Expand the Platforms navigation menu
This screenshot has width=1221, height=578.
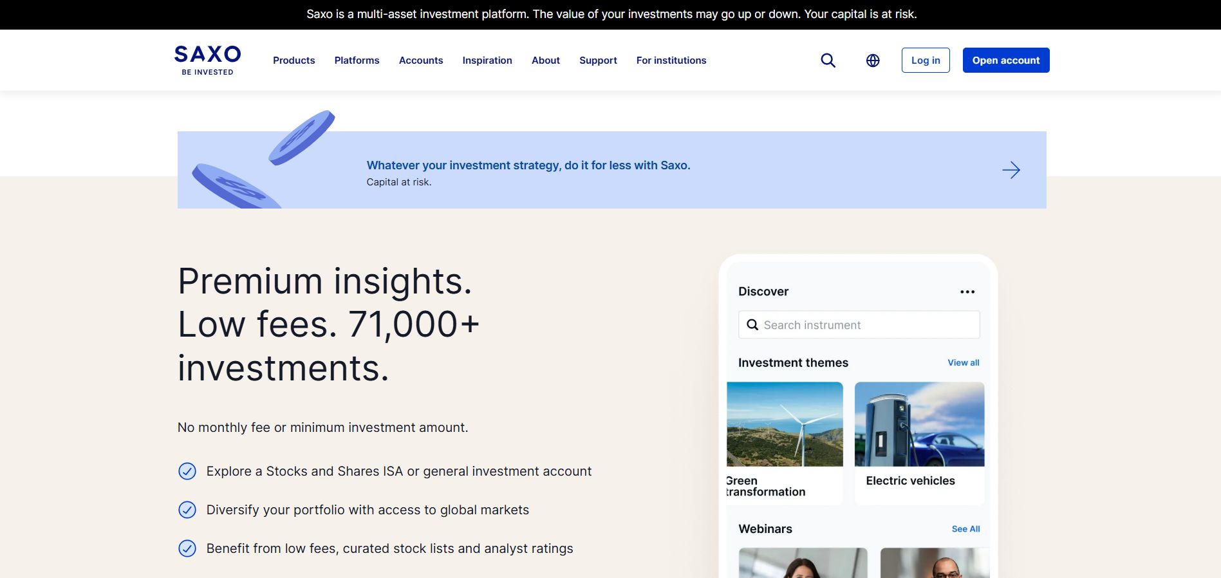click(357, 61)
